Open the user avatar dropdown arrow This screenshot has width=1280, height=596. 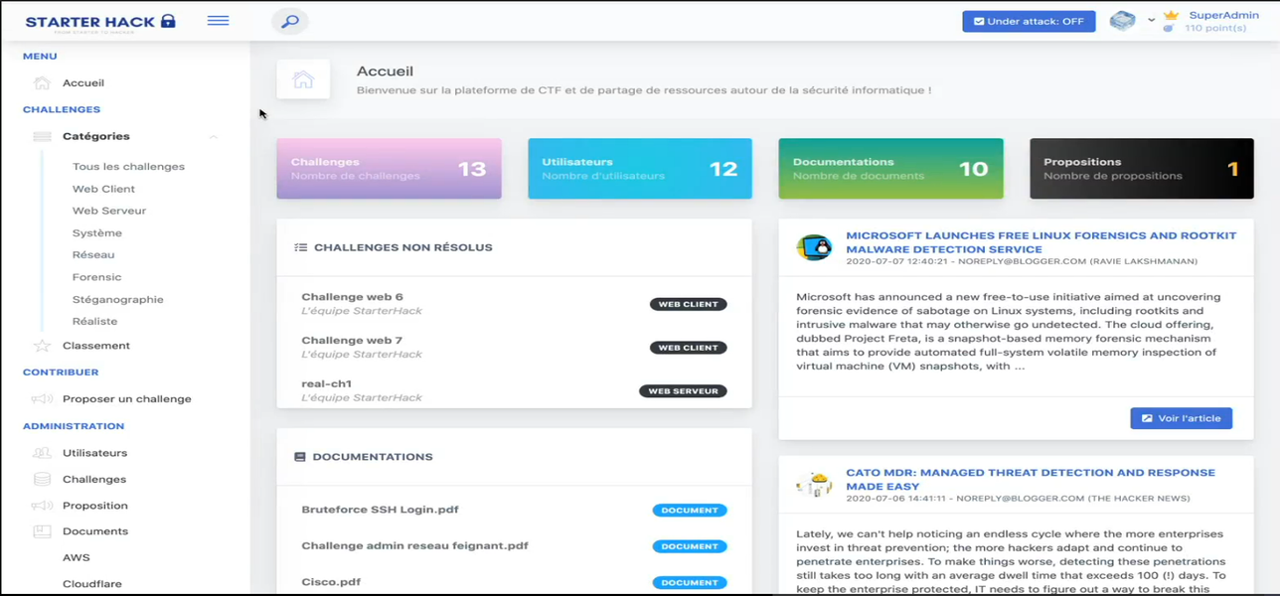tap(1151, 20)
